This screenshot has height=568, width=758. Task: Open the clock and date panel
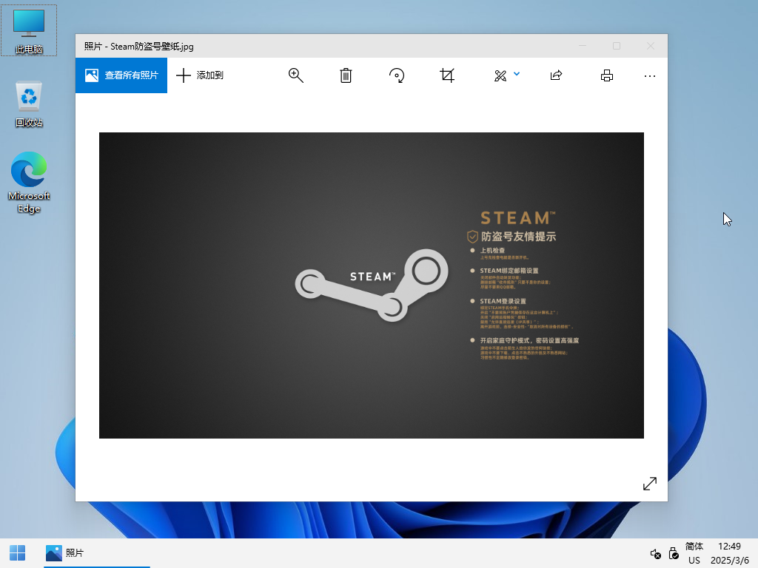pyautogui.click(x=730, y=553)
